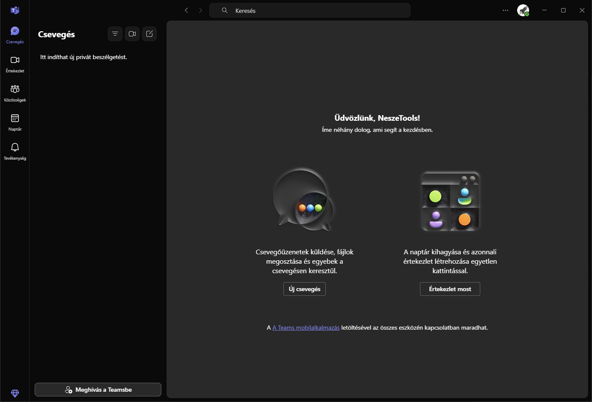Click into the Keresés search field
This screenshot has height=402, width=592.
309,11
